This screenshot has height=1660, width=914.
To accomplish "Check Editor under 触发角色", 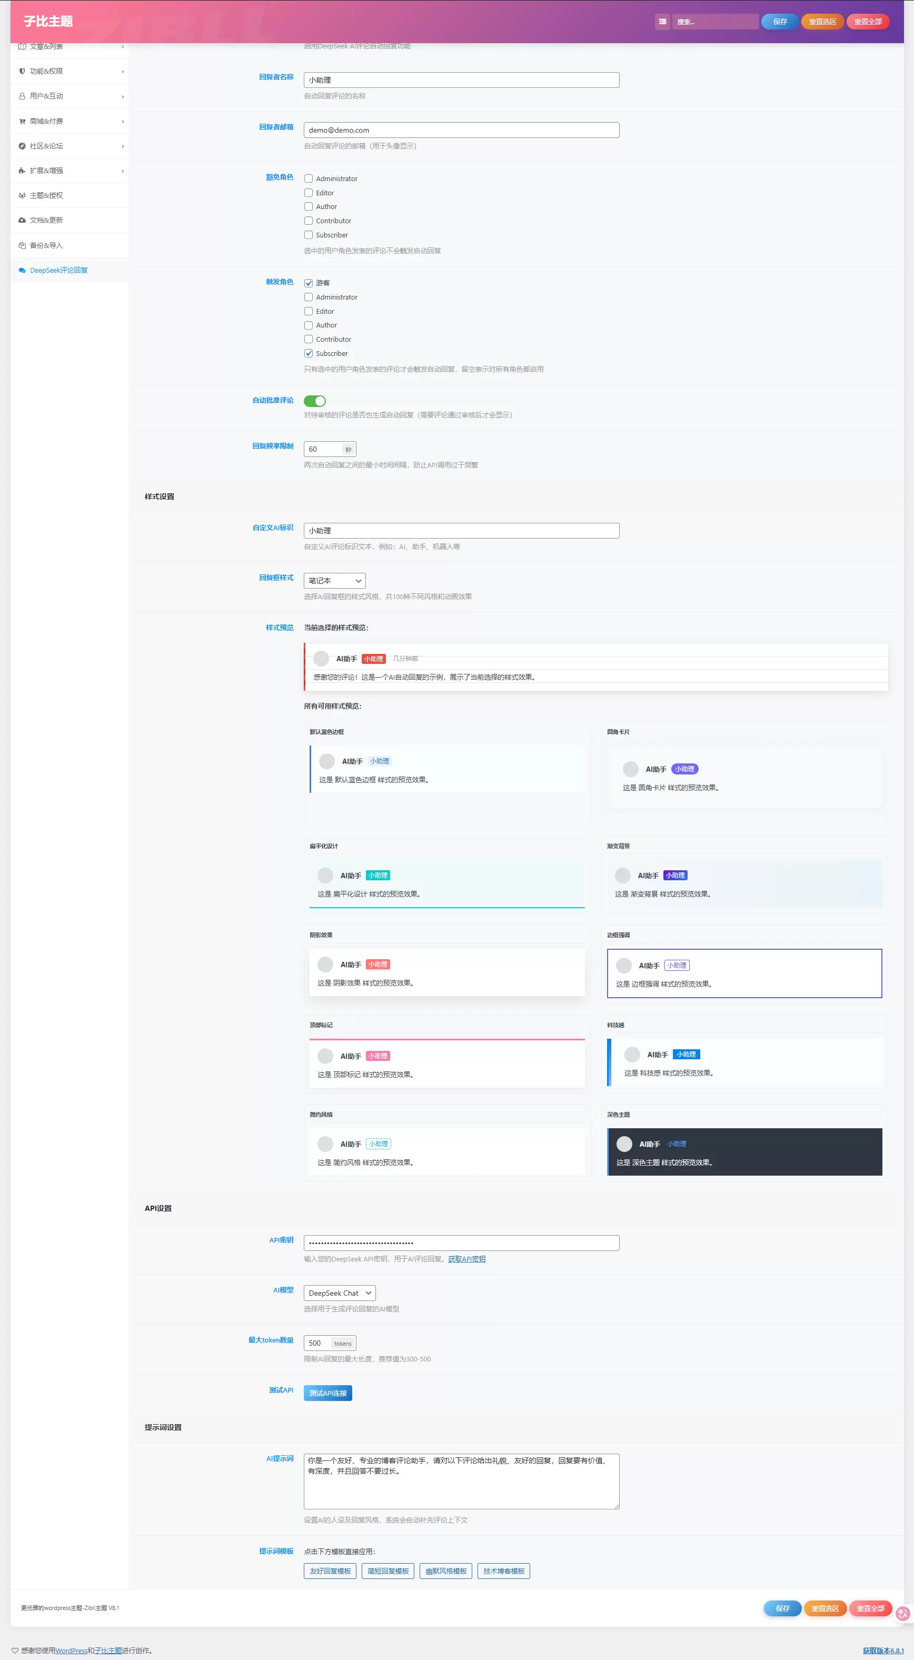I will (308, 311).
